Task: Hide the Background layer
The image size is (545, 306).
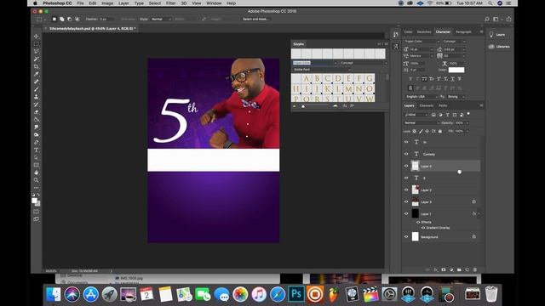Action: point(406,236)
